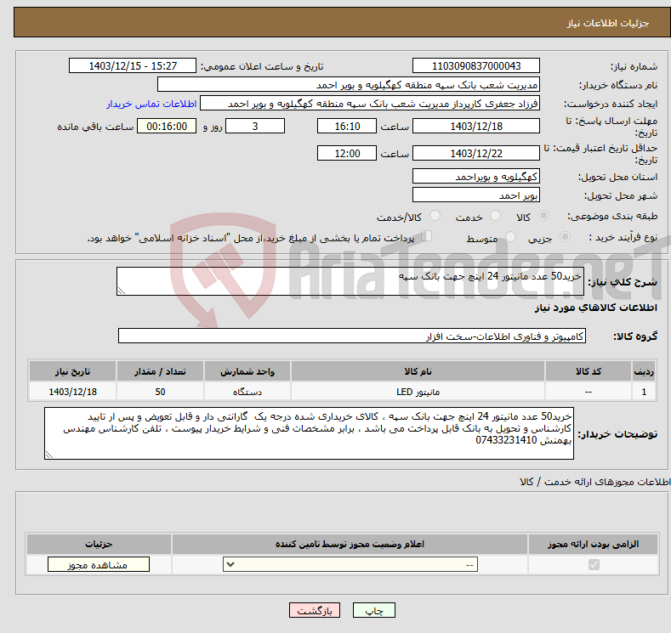Image resolution: width=671 pixels, height=633 pixels.
Task: Click the validity time field 12:00
Action: (347, 153)
